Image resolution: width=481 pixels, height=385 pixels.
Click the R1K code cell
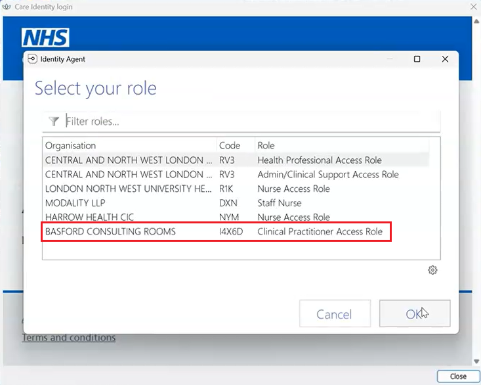(x=226, y=189)
